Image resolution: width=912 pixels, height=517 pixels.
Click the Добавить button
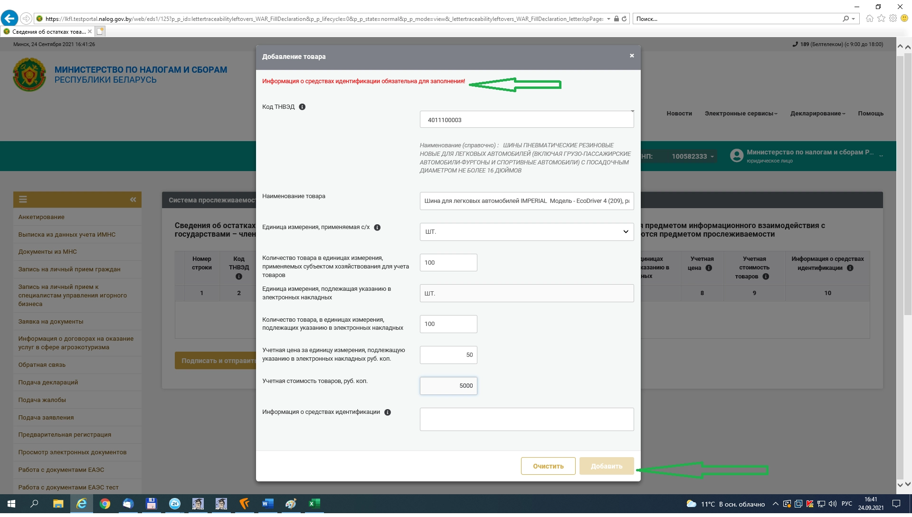[x=607, y=466]
